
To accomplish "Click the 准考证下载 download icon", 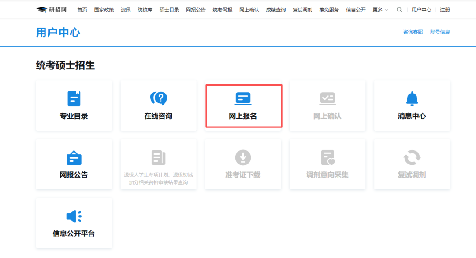I will pyautogui.click(x=243, y=157).
